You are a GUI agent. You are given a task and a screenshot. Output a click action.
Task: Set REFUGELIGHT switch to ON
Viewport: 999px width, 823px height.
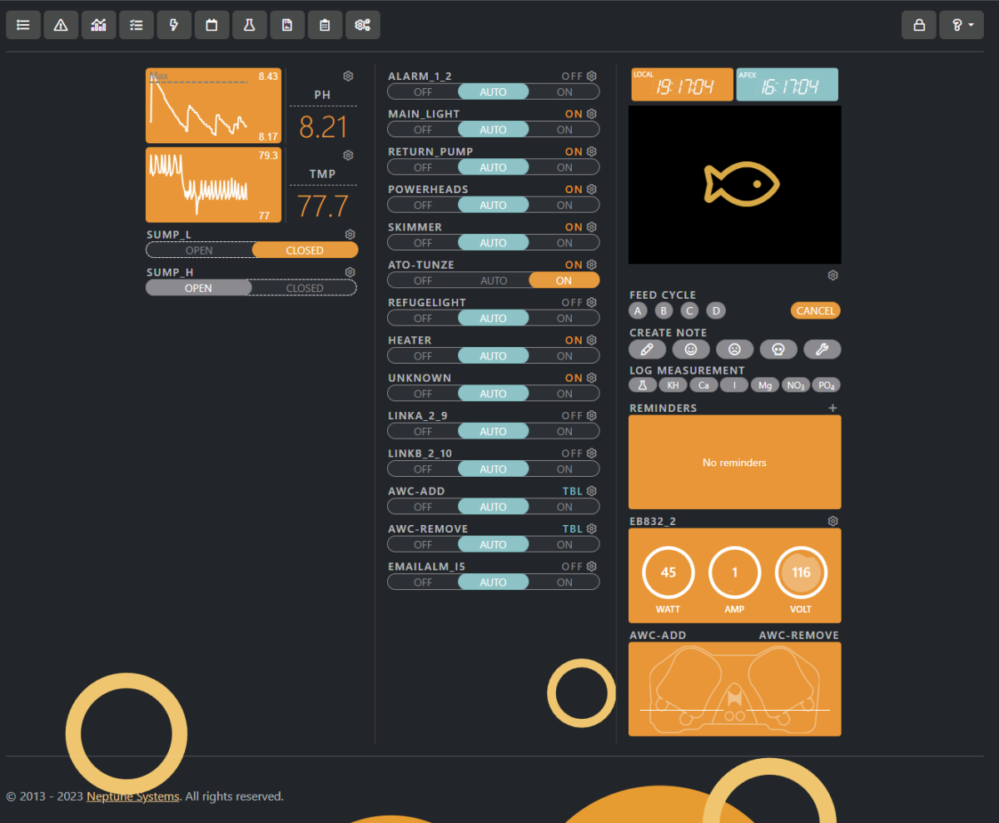click(x=564, y=318)
